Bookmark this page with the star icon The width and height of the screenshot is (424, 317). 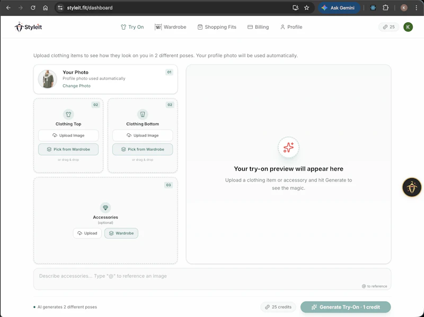click(x=307, y=8)
